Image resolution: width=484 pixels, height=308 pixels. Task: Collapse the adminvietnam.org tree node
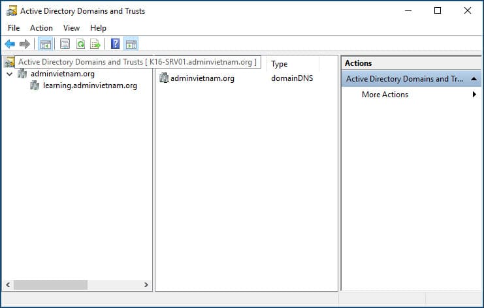coord(10,74)
